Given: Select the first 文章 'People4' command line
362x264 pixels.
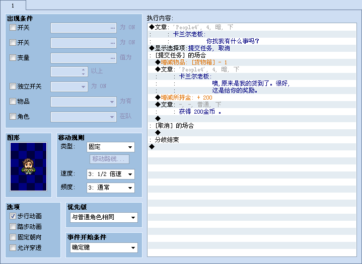Looking at the screenshot, I should 252,27.
